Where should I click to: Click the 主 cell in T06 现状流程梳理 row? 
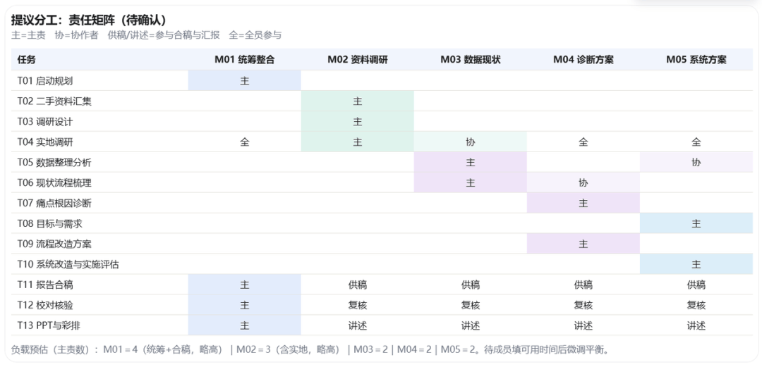471,182
